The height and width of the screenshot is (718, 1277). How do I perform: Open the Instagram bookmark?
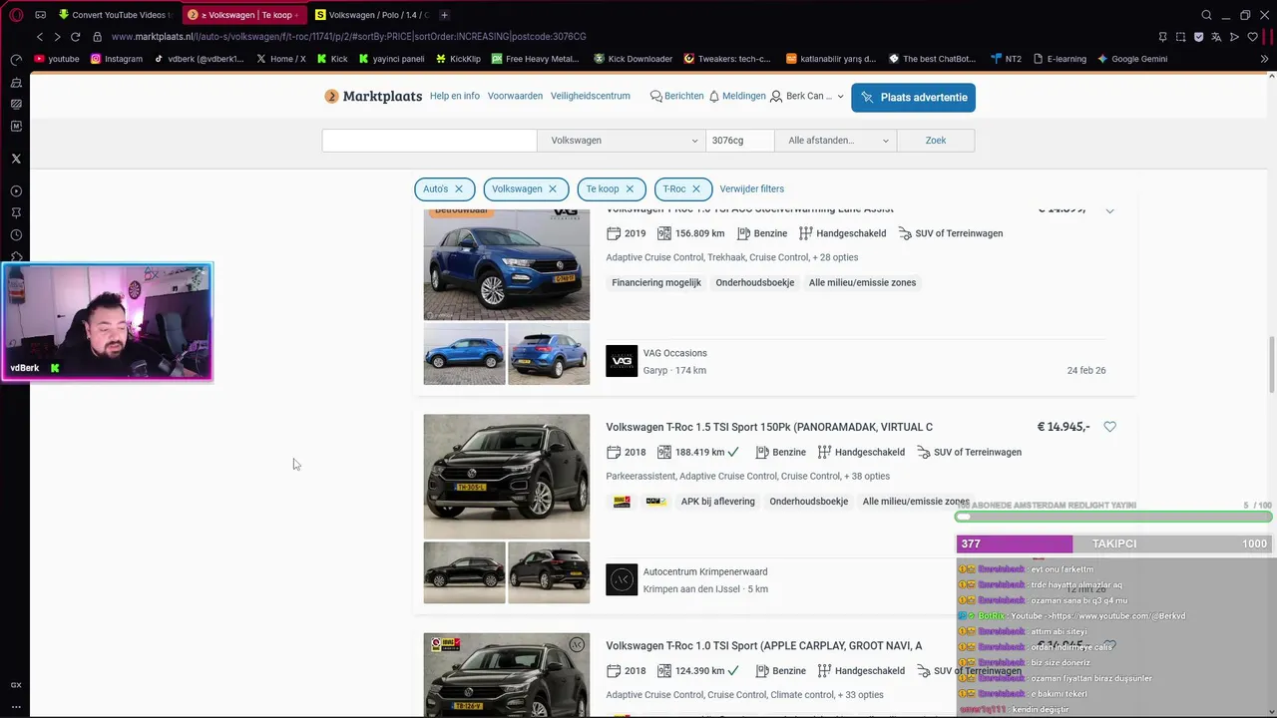[x=117, y=59]
